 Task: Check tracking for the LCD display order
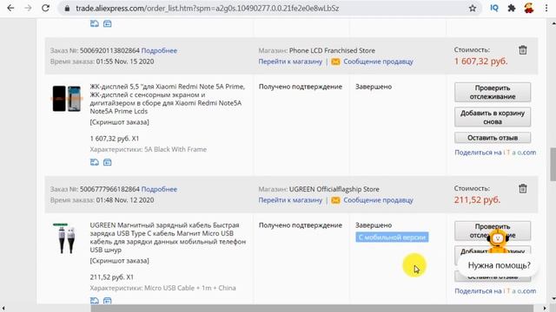click(x=493, y=92)
